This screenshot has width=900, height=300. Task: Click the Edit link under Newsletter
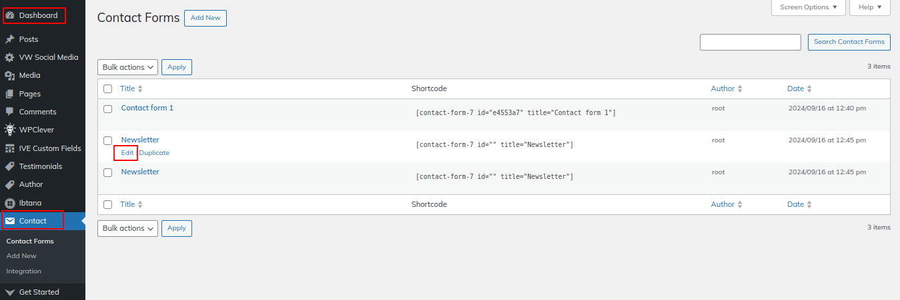(x=127, y=152)
